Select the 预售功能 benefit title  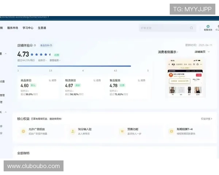(x=133, y=129)
